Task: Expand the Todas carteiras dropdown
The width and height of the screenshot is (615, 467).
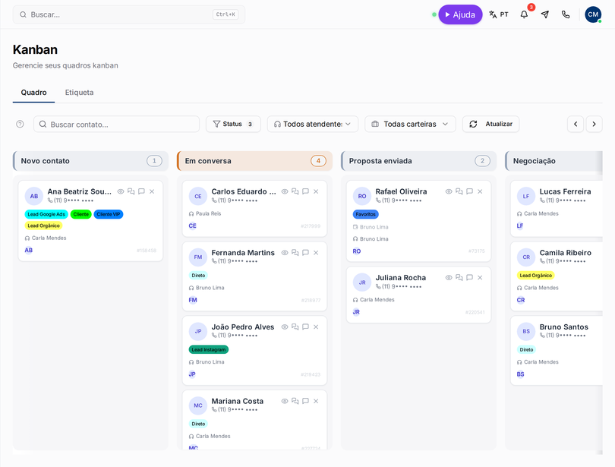Action: [x=410, y=124]
